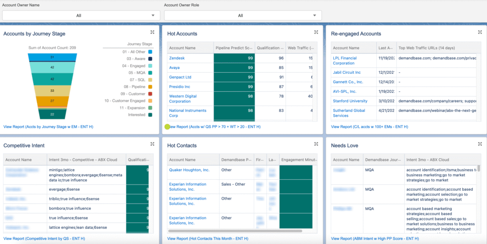
Task: Open the Account Owner Name dropdown
Action: coord(78,16)
